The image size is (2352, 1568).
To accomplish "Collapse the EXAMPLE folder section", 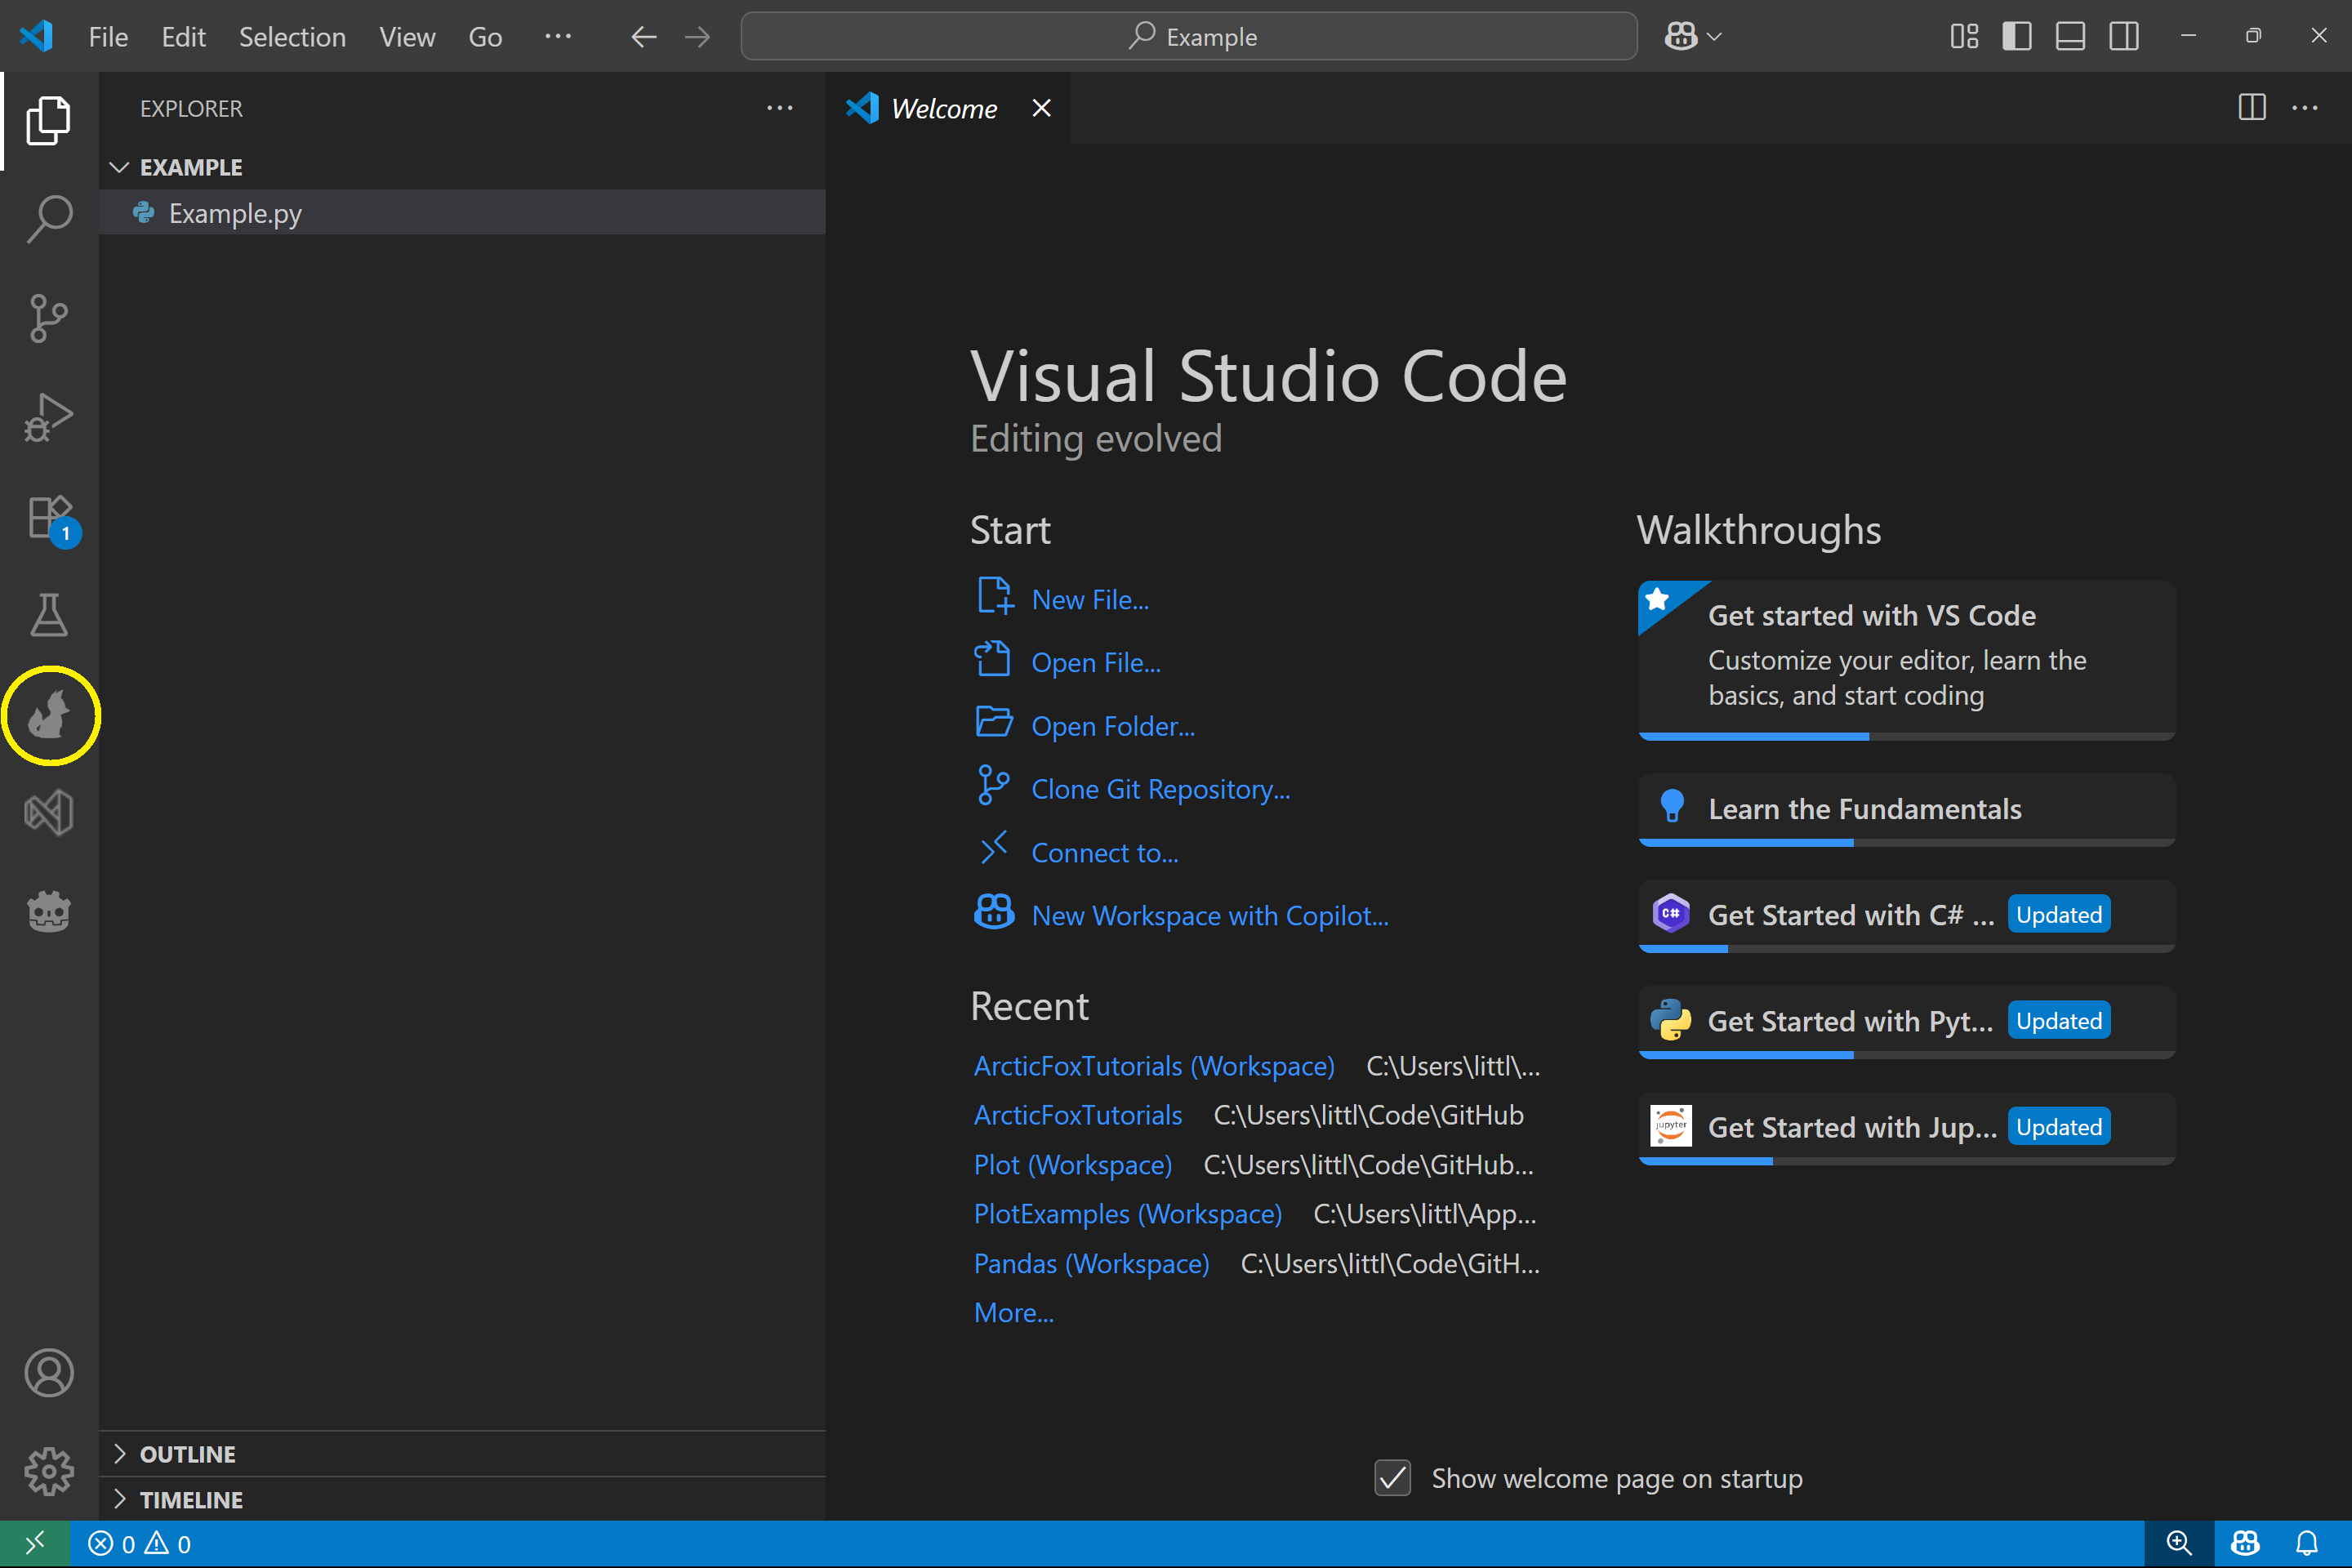I will tap(462, 167).
